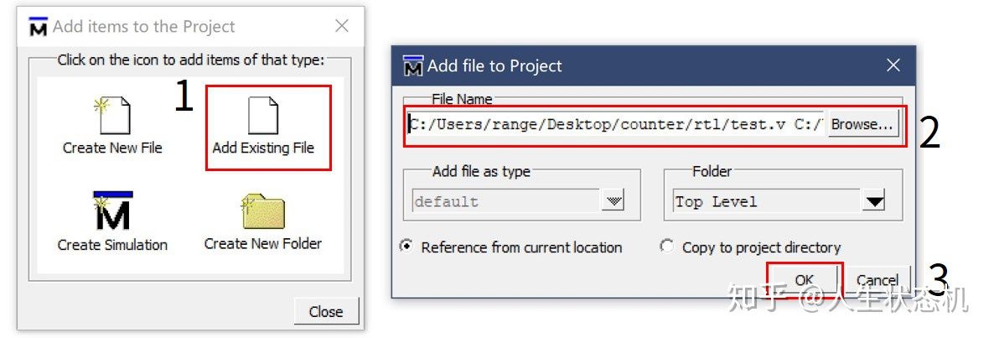Click the Cancel button
This screenshot has width=994, height=338.
[877, 279]
